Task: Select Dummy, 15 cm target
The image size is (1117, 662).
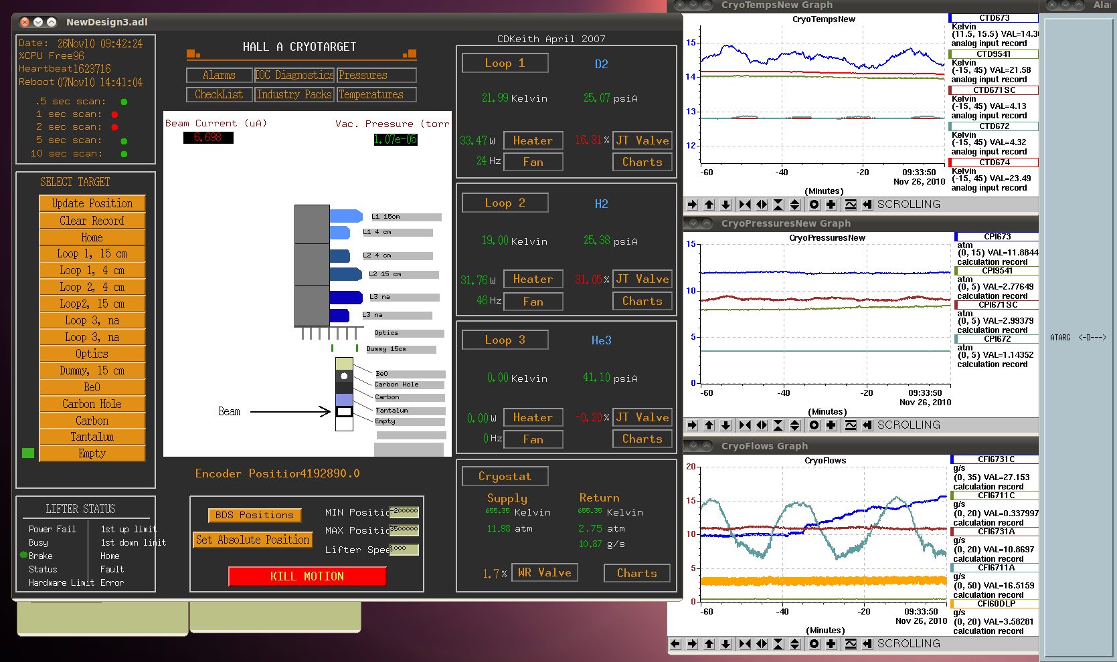Action: point(92,370)
